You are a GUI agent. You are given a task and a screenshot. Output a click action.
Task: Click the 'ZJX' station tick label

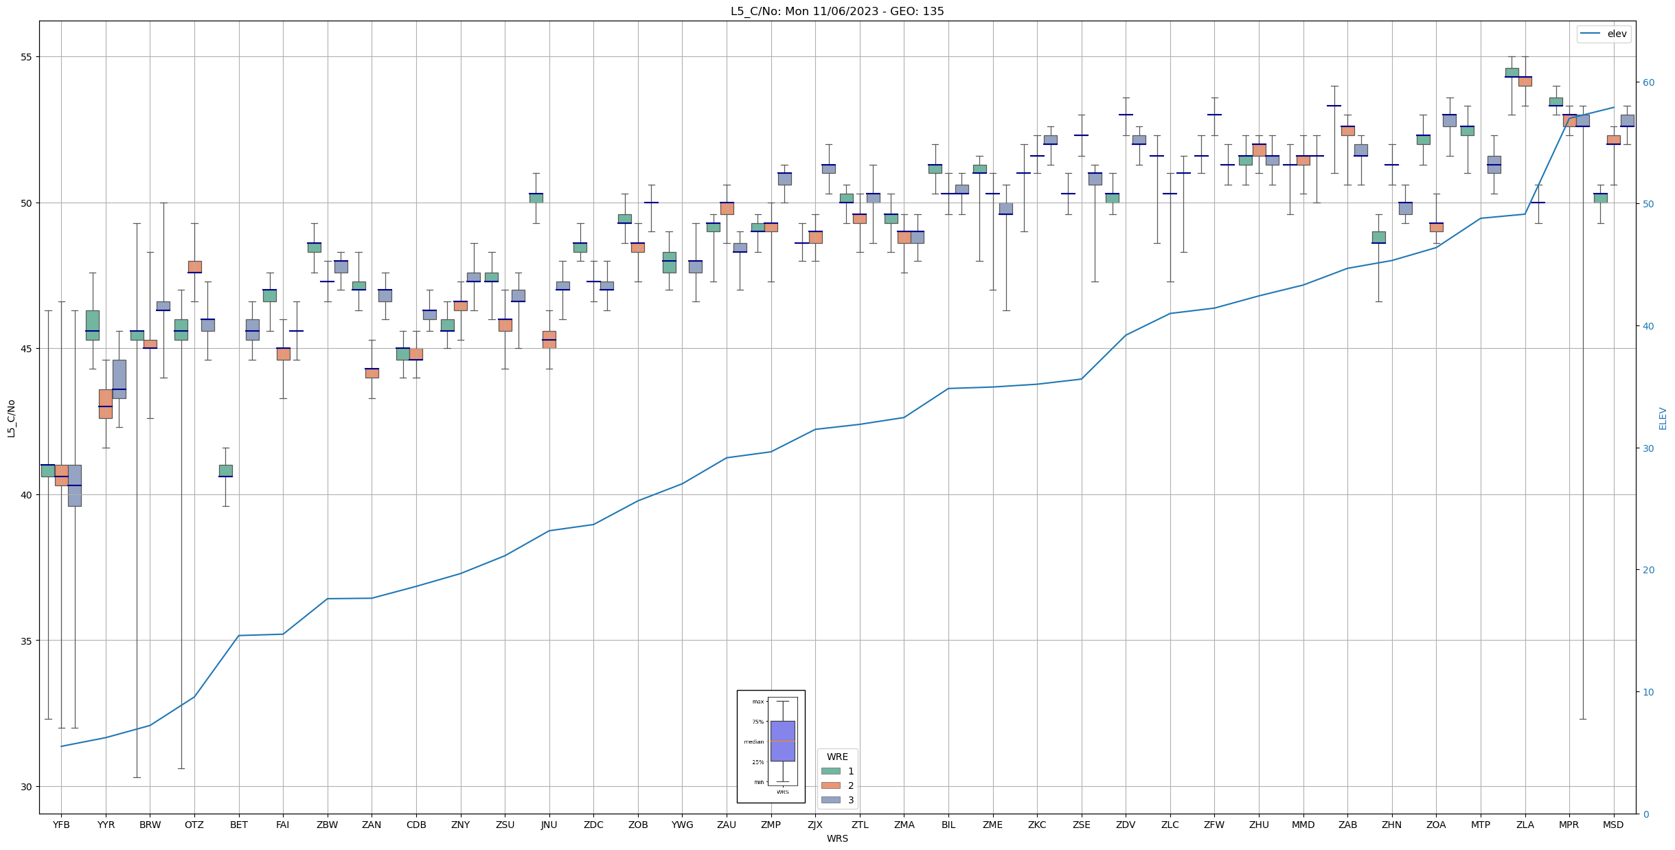click(815, 825)
